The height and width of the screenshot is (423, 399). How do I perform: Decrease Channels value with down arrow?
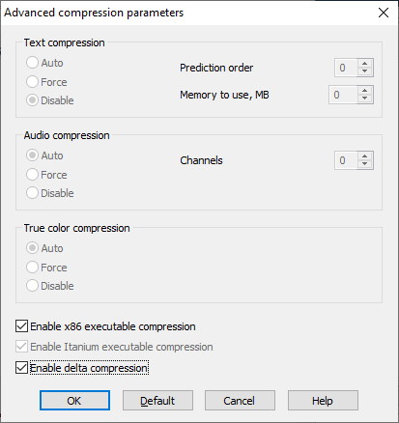coord(364,164)
